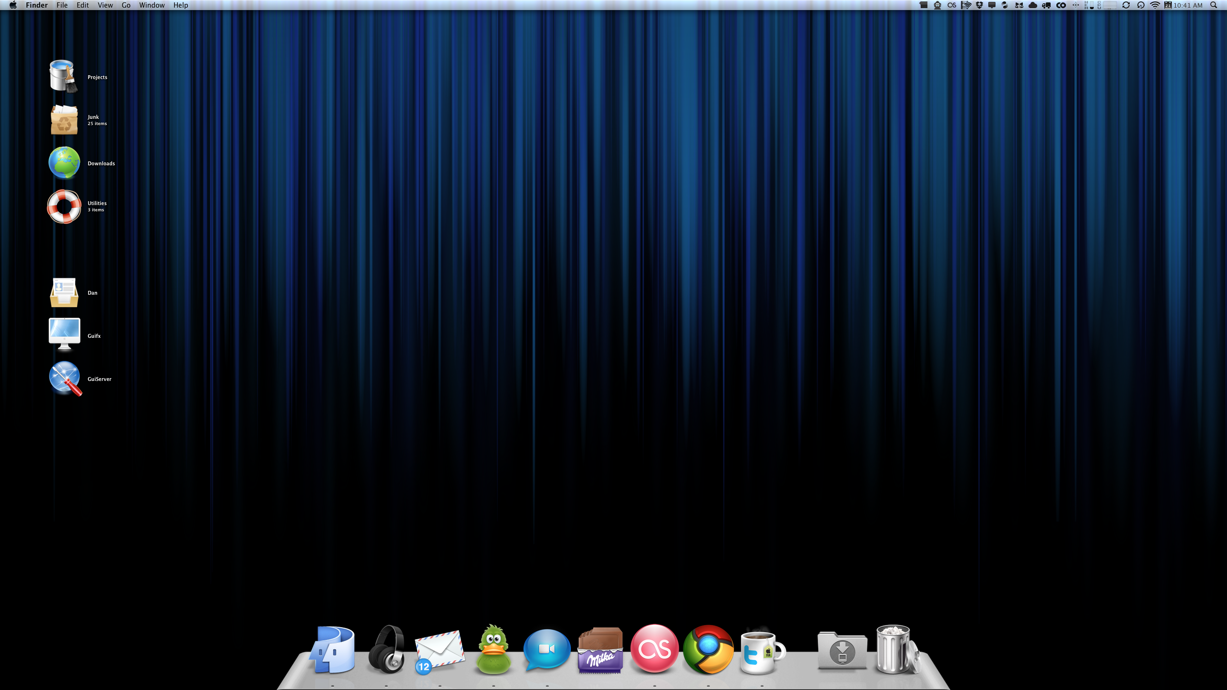Open Spotlight search magnifier
Screen dimensions: 1227x690
coord(1214,5)
